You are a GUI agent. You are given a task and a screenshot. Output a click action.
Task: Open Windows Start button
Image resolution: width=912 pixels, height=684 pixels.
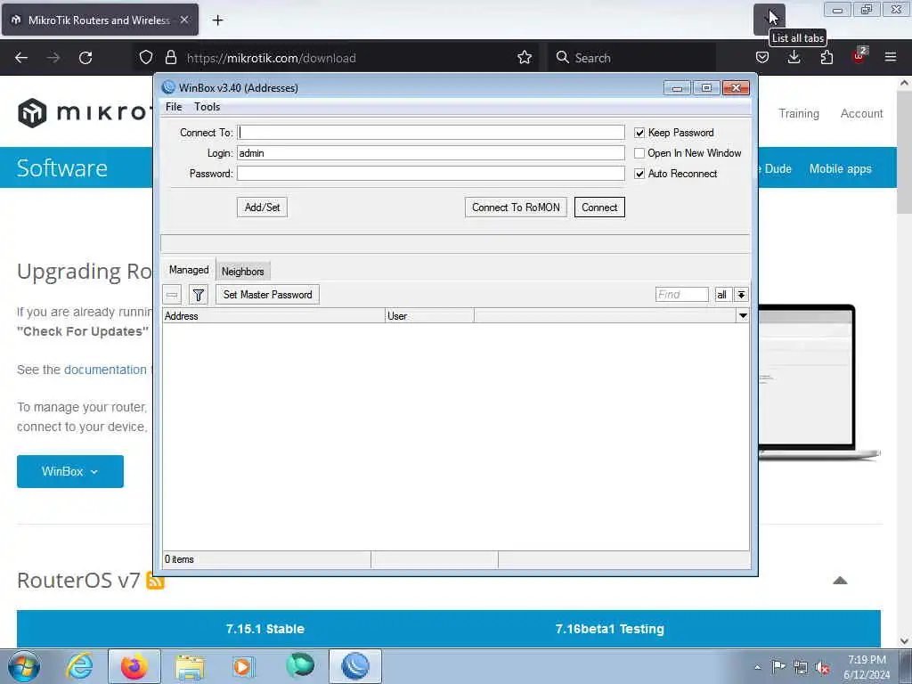point(24,666)
